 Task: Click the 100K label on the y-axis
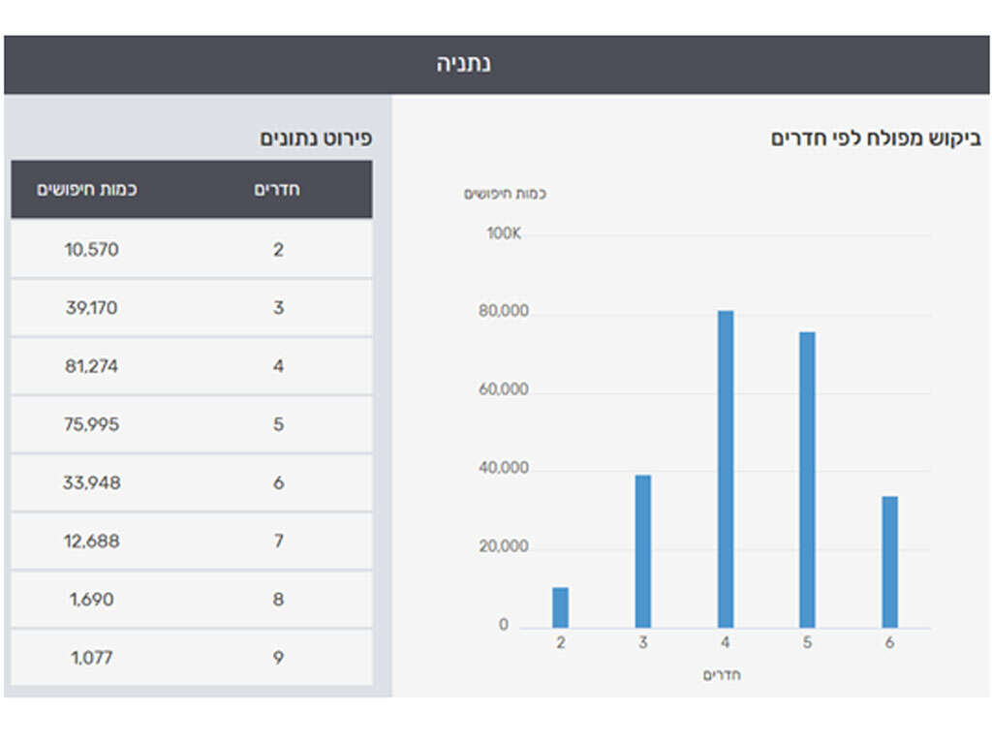click(x=504, y=234)
